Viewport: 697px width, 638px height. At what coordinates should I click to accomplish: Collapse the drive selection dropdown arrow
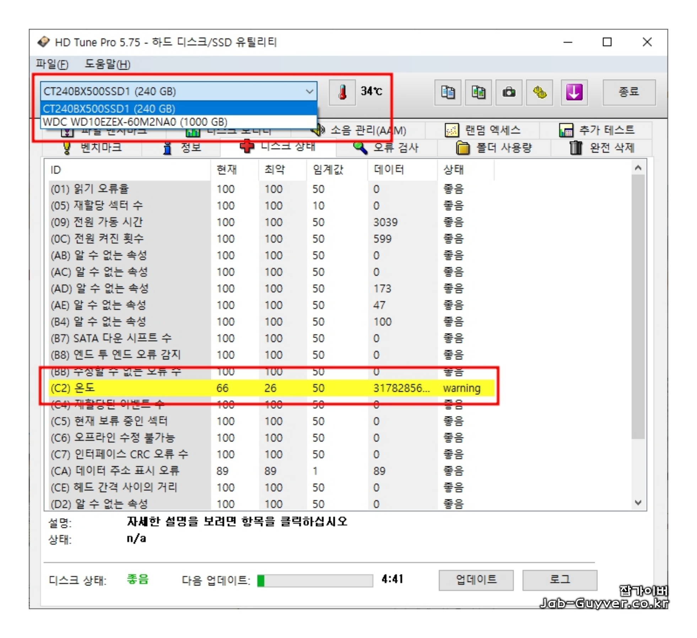click(309, 91)
